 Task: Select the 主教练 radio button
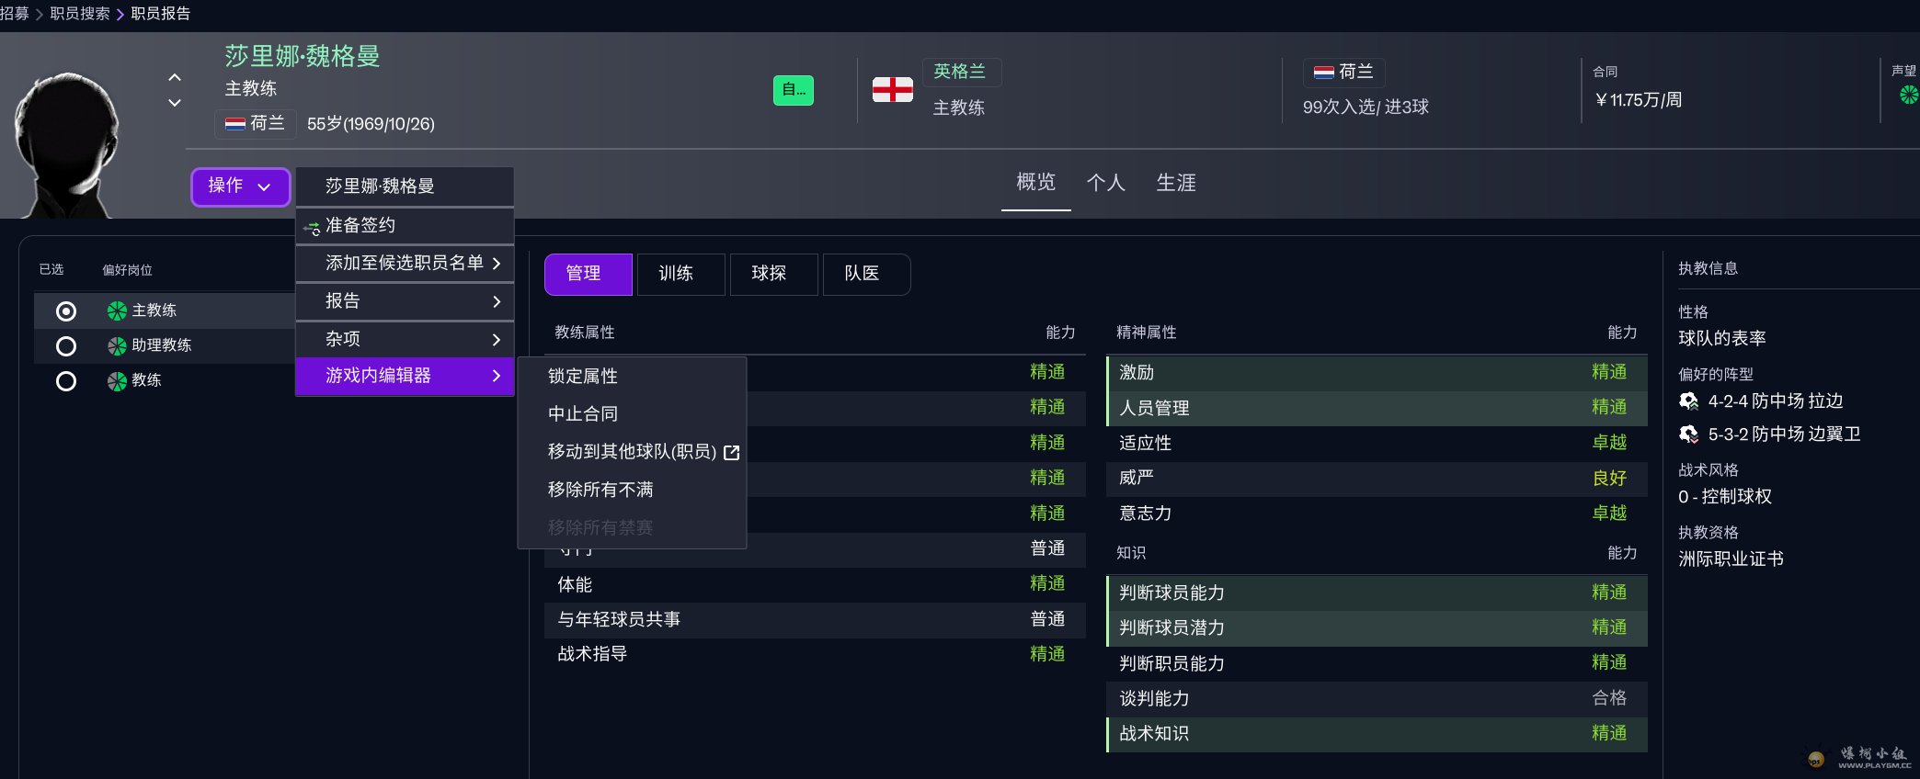66,311
